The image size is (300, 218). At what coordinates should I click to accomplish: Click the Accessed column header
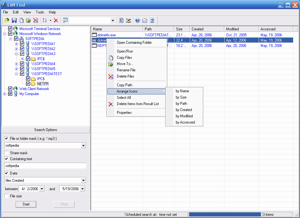(x=276, y=29)
